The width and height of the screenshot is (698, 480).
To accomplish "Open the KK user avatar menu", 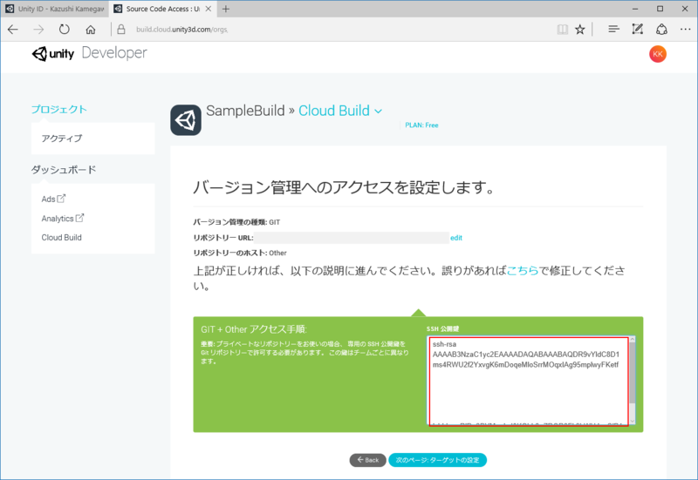I will [x=658, y=54].
